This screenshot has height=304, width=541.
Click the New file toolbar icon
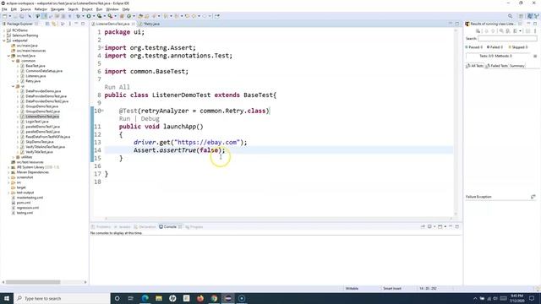point(5,16)
